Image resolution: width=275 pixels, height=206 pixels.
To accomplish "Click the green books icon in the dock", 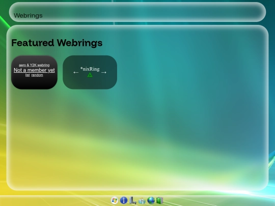I will pyautogui.click(x=160, y=200).
